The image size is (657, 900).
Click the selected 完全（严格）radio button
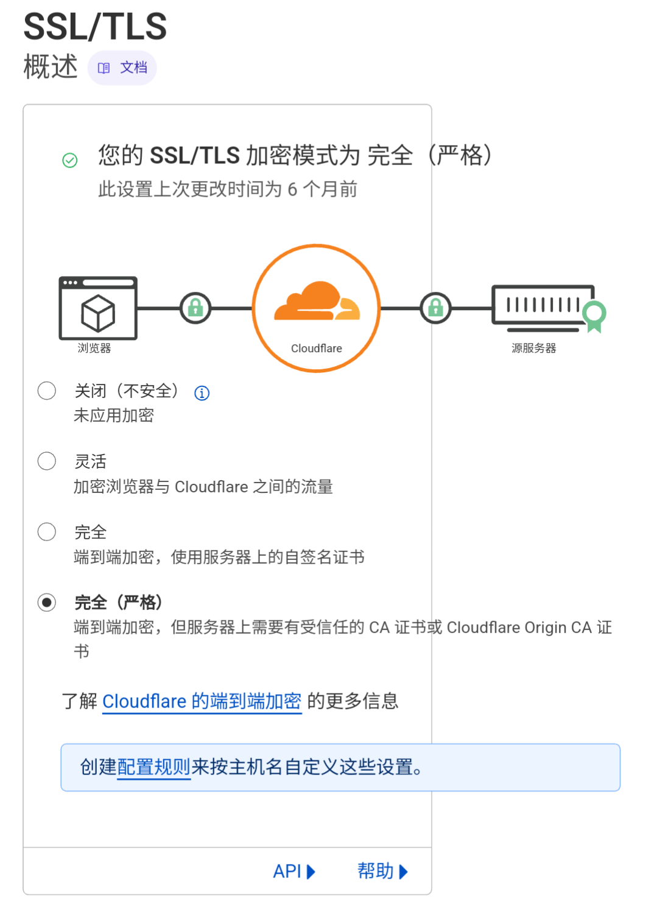tap(46, 603)
